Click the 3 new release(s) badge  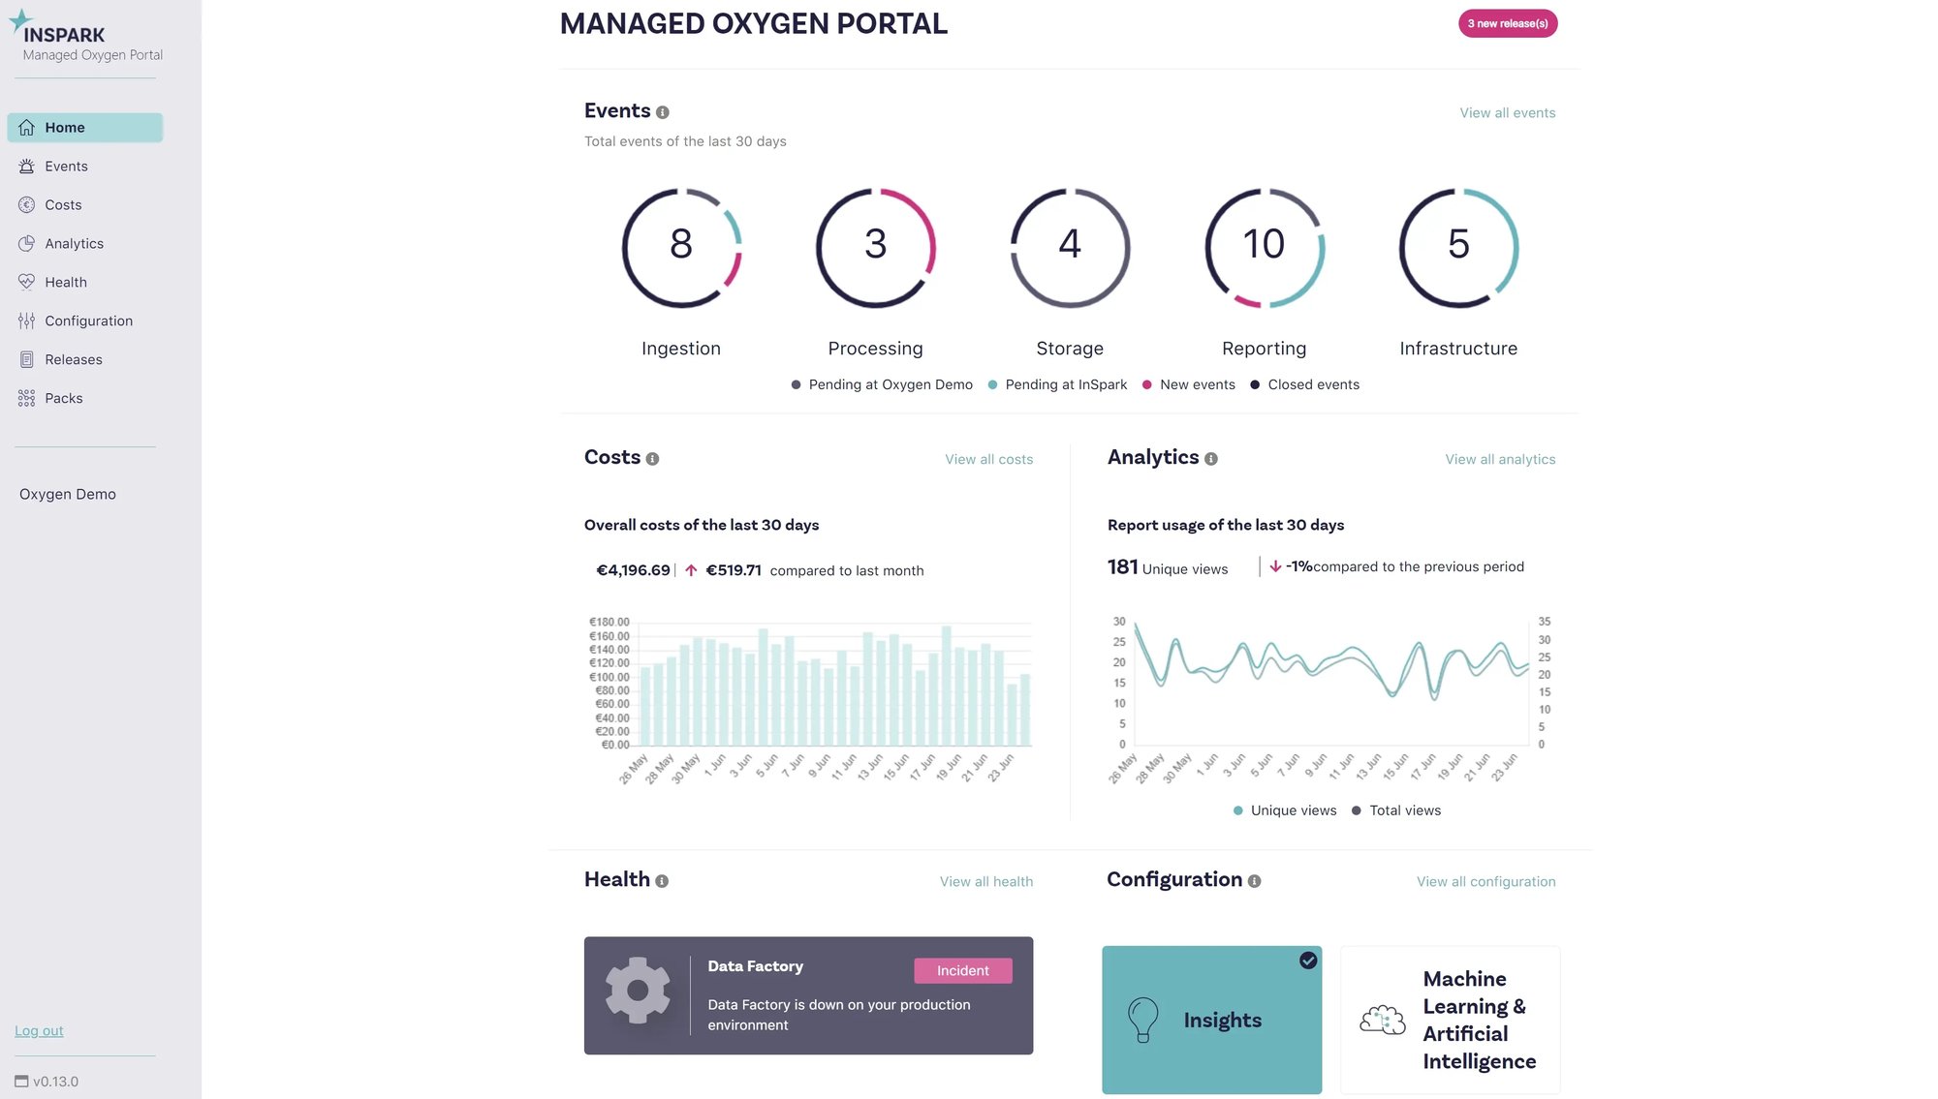pyautogui.click(x=1508, y=23)
